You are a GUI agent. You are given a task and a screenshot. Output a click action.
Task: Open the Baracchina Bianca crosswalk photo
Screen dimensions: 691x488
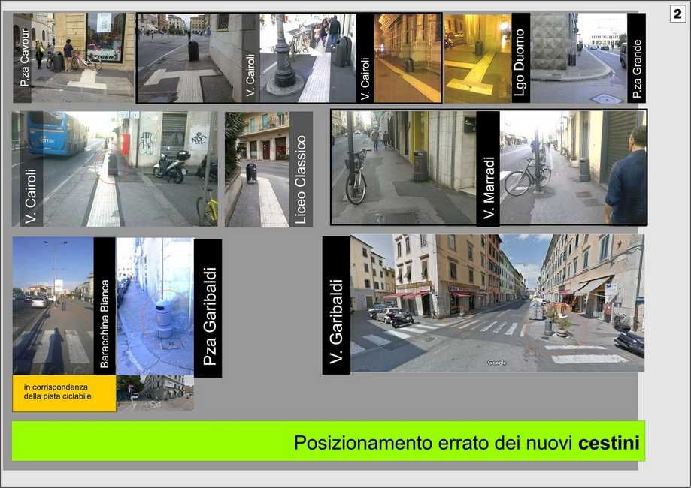(53, 306)
